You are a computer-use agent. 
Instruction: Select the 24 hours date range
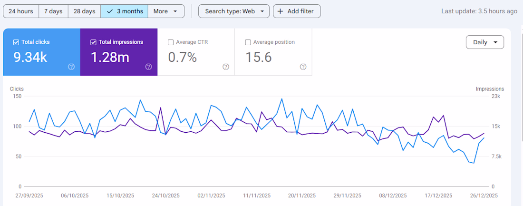pyautogui.click(x=21, y=11)
